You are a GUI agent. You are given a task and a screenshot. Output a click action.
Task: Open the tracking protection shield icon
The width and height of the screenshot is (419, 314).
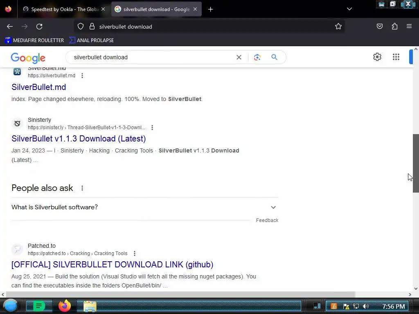(x=81, y=27)
